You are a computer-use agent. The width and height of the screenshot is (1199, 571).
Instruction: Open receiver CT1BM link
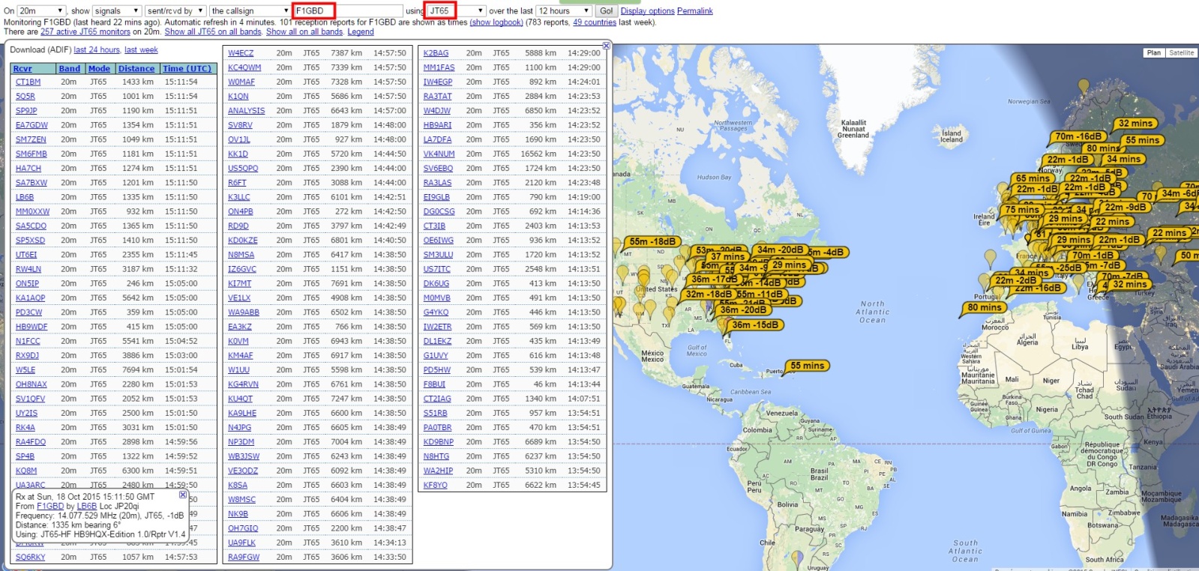[28, 82]
